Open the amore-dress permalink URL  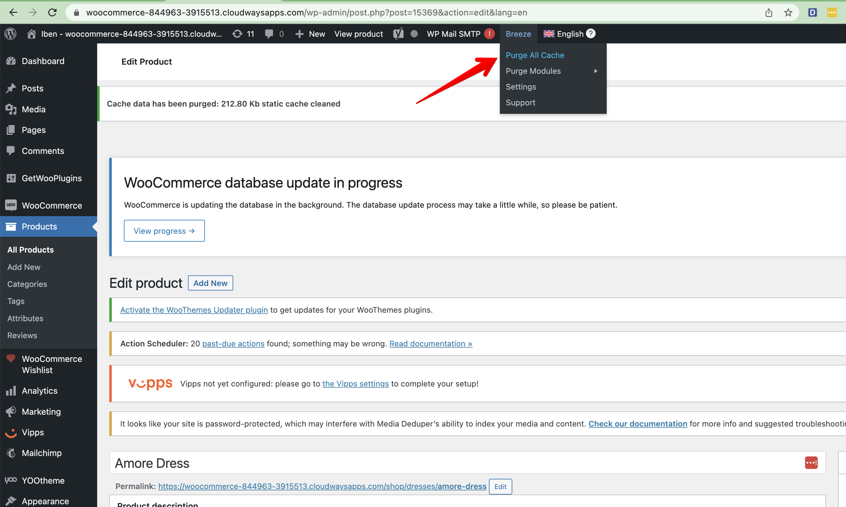click(x=322, y=486)
